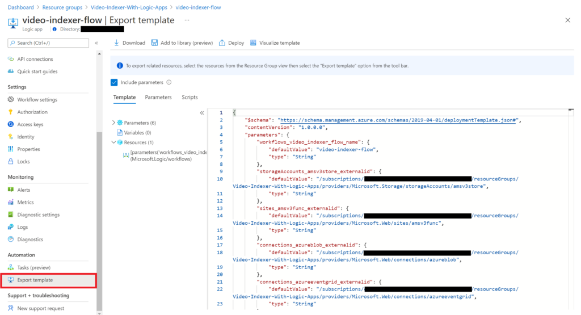This screenshot has height=315, width=581.
Task: Open Diagnostic settings item
Action: pos(38,215)
